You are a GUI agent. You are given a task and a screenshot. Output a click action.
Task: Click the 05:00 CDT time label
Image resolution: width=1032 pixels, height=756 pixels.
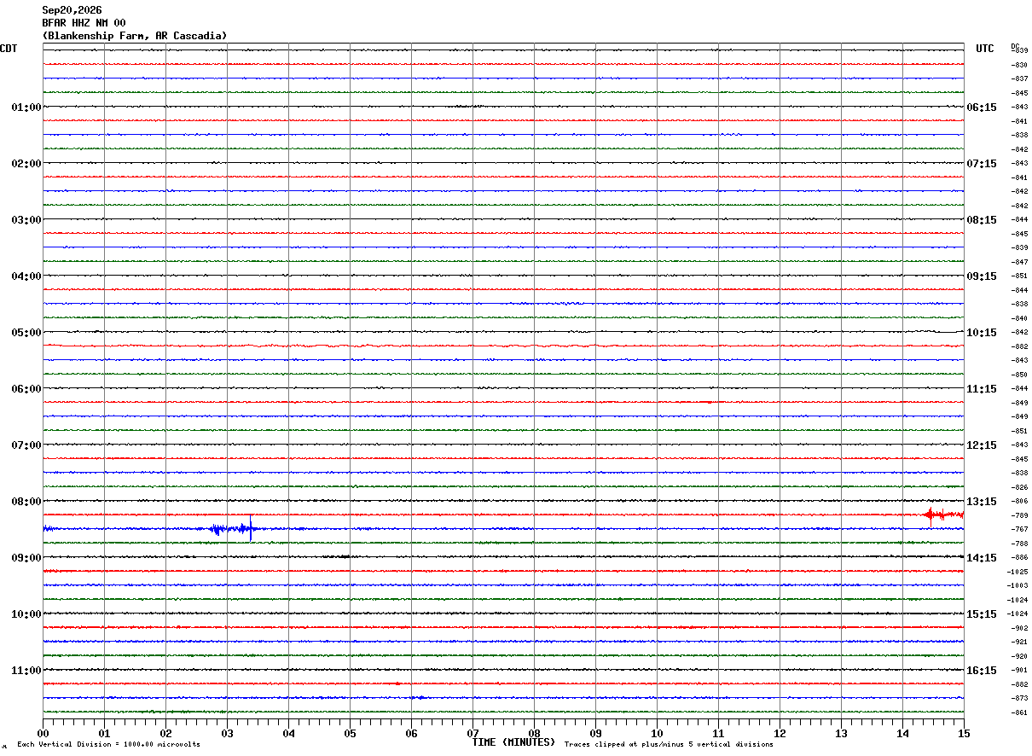tap(26, 333)
